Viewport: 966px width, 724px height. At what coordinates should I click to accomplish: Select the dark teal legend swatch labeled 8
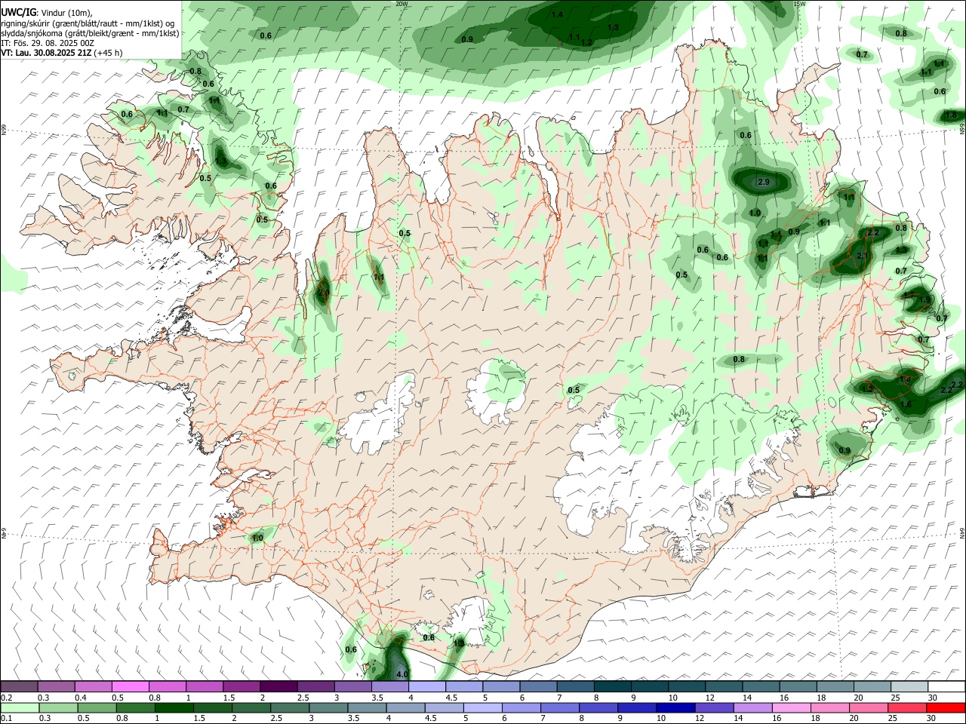click(x=612, y=686)
